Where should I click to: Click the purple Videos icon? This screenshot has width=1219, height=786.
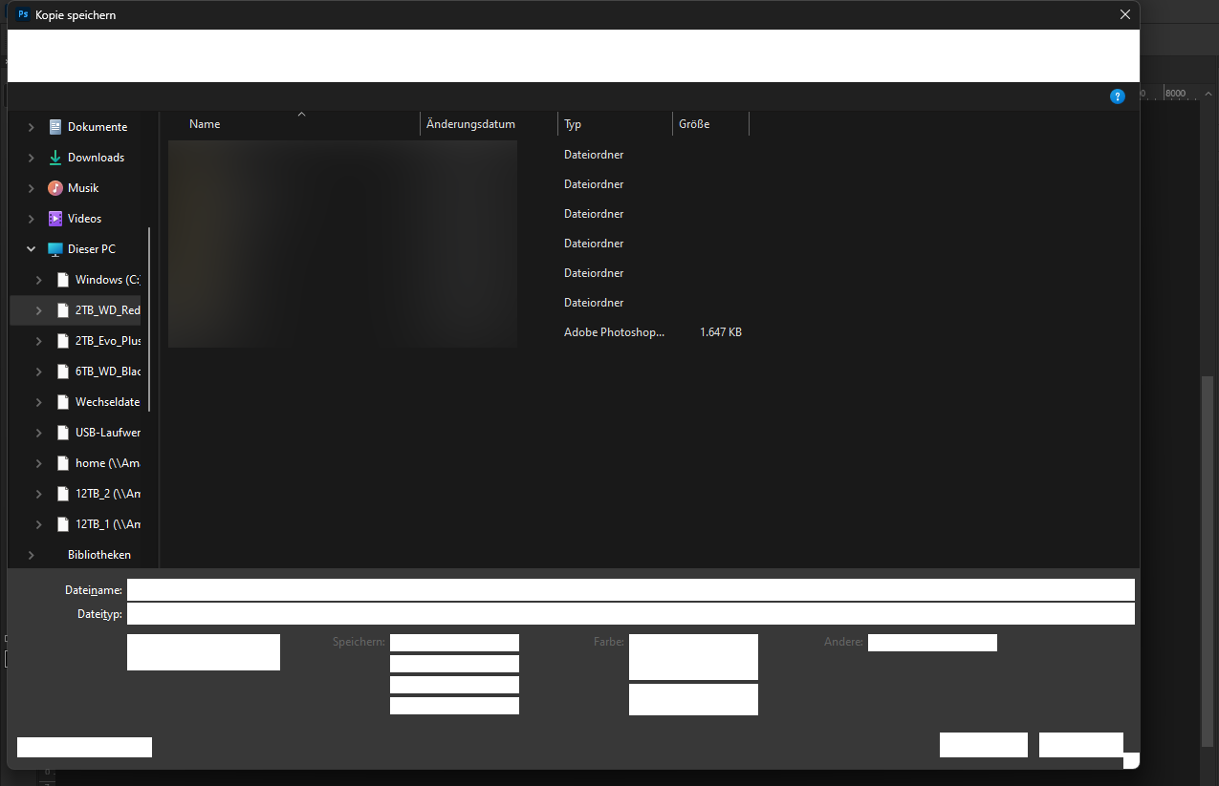coord(55,219)
